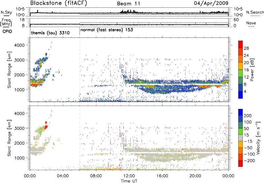The image size is (264, 183).
Task: Click the 'Velocity [m s-1]' color bar label
Action: pos(258,138)
